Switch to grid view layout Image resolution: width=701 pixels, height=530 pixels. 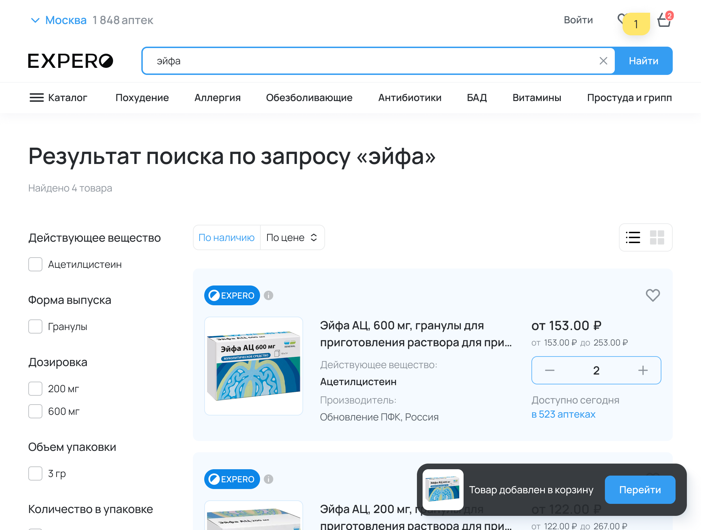[657, 237]
